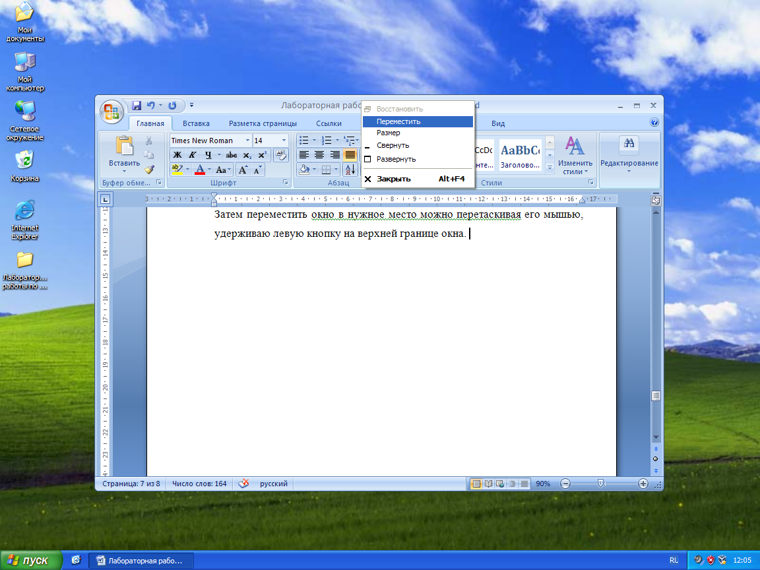Switch to Full Screen Reading view
Screen dimensions: 760x570
[489, 484]
